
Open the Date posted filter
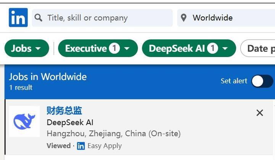coord(258,48)
